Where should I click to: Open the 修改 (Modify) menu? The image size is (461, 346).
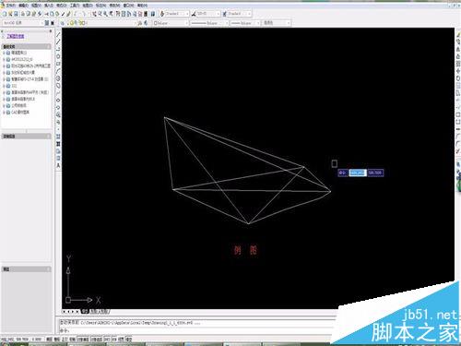pyautogui.click(x=114, y=6)
